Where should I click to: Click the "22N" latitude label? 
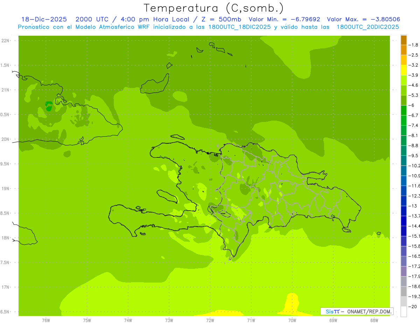click(6, 41)
